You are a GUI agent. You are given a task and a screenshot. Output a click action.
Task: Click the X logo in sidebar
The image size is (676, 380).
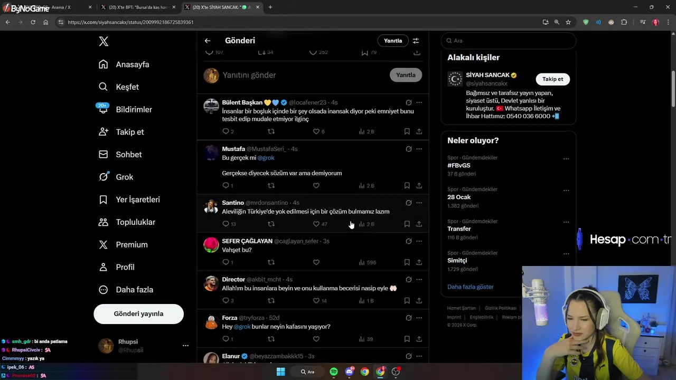coord(104,42)
